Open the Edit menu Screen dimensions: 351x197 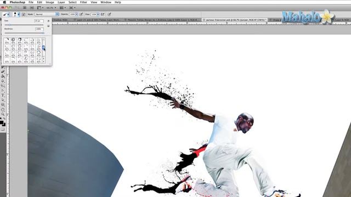[x=39, y=2]
